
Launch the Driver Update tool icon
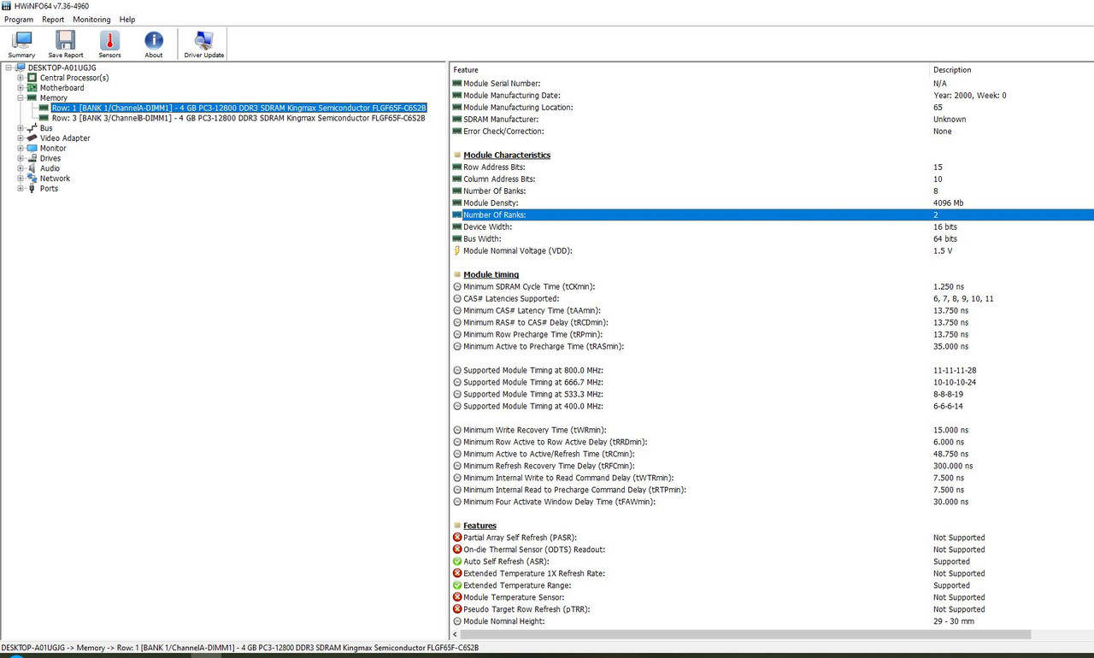203,40
